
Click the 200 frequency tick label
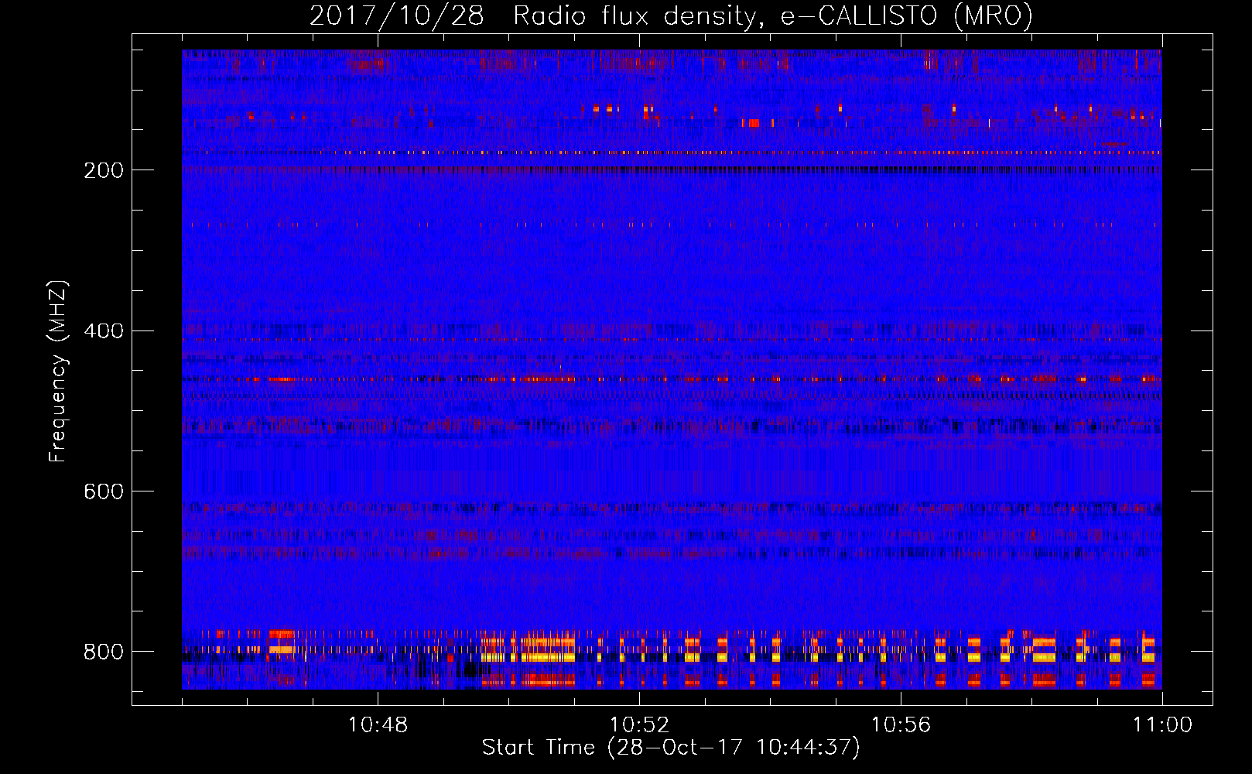pos(103,170)
